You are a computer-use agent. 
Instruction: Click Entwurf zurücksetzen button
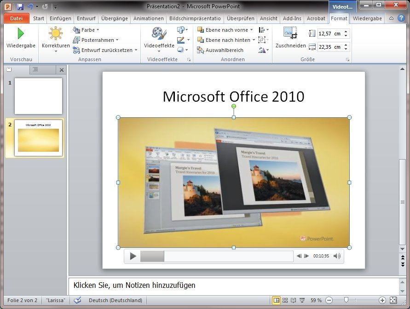tap(106, 50)
